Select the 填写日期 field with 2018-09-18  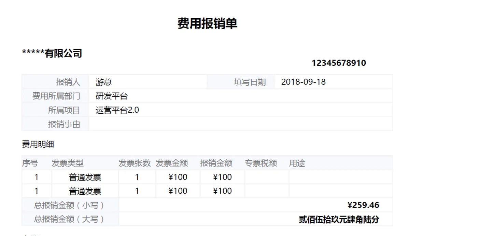[333, 82]
